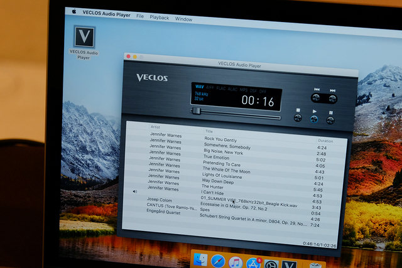402x268 pixels.
Task: Open Finder from the Dock
Action: [x=201, y=260]
